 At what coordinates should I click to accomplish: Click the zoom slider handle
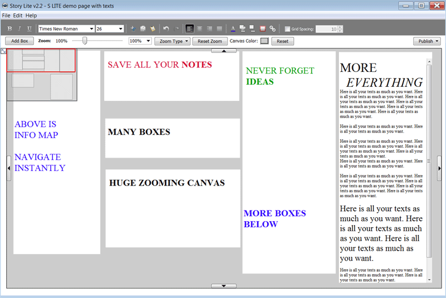(x=84, y=41)
